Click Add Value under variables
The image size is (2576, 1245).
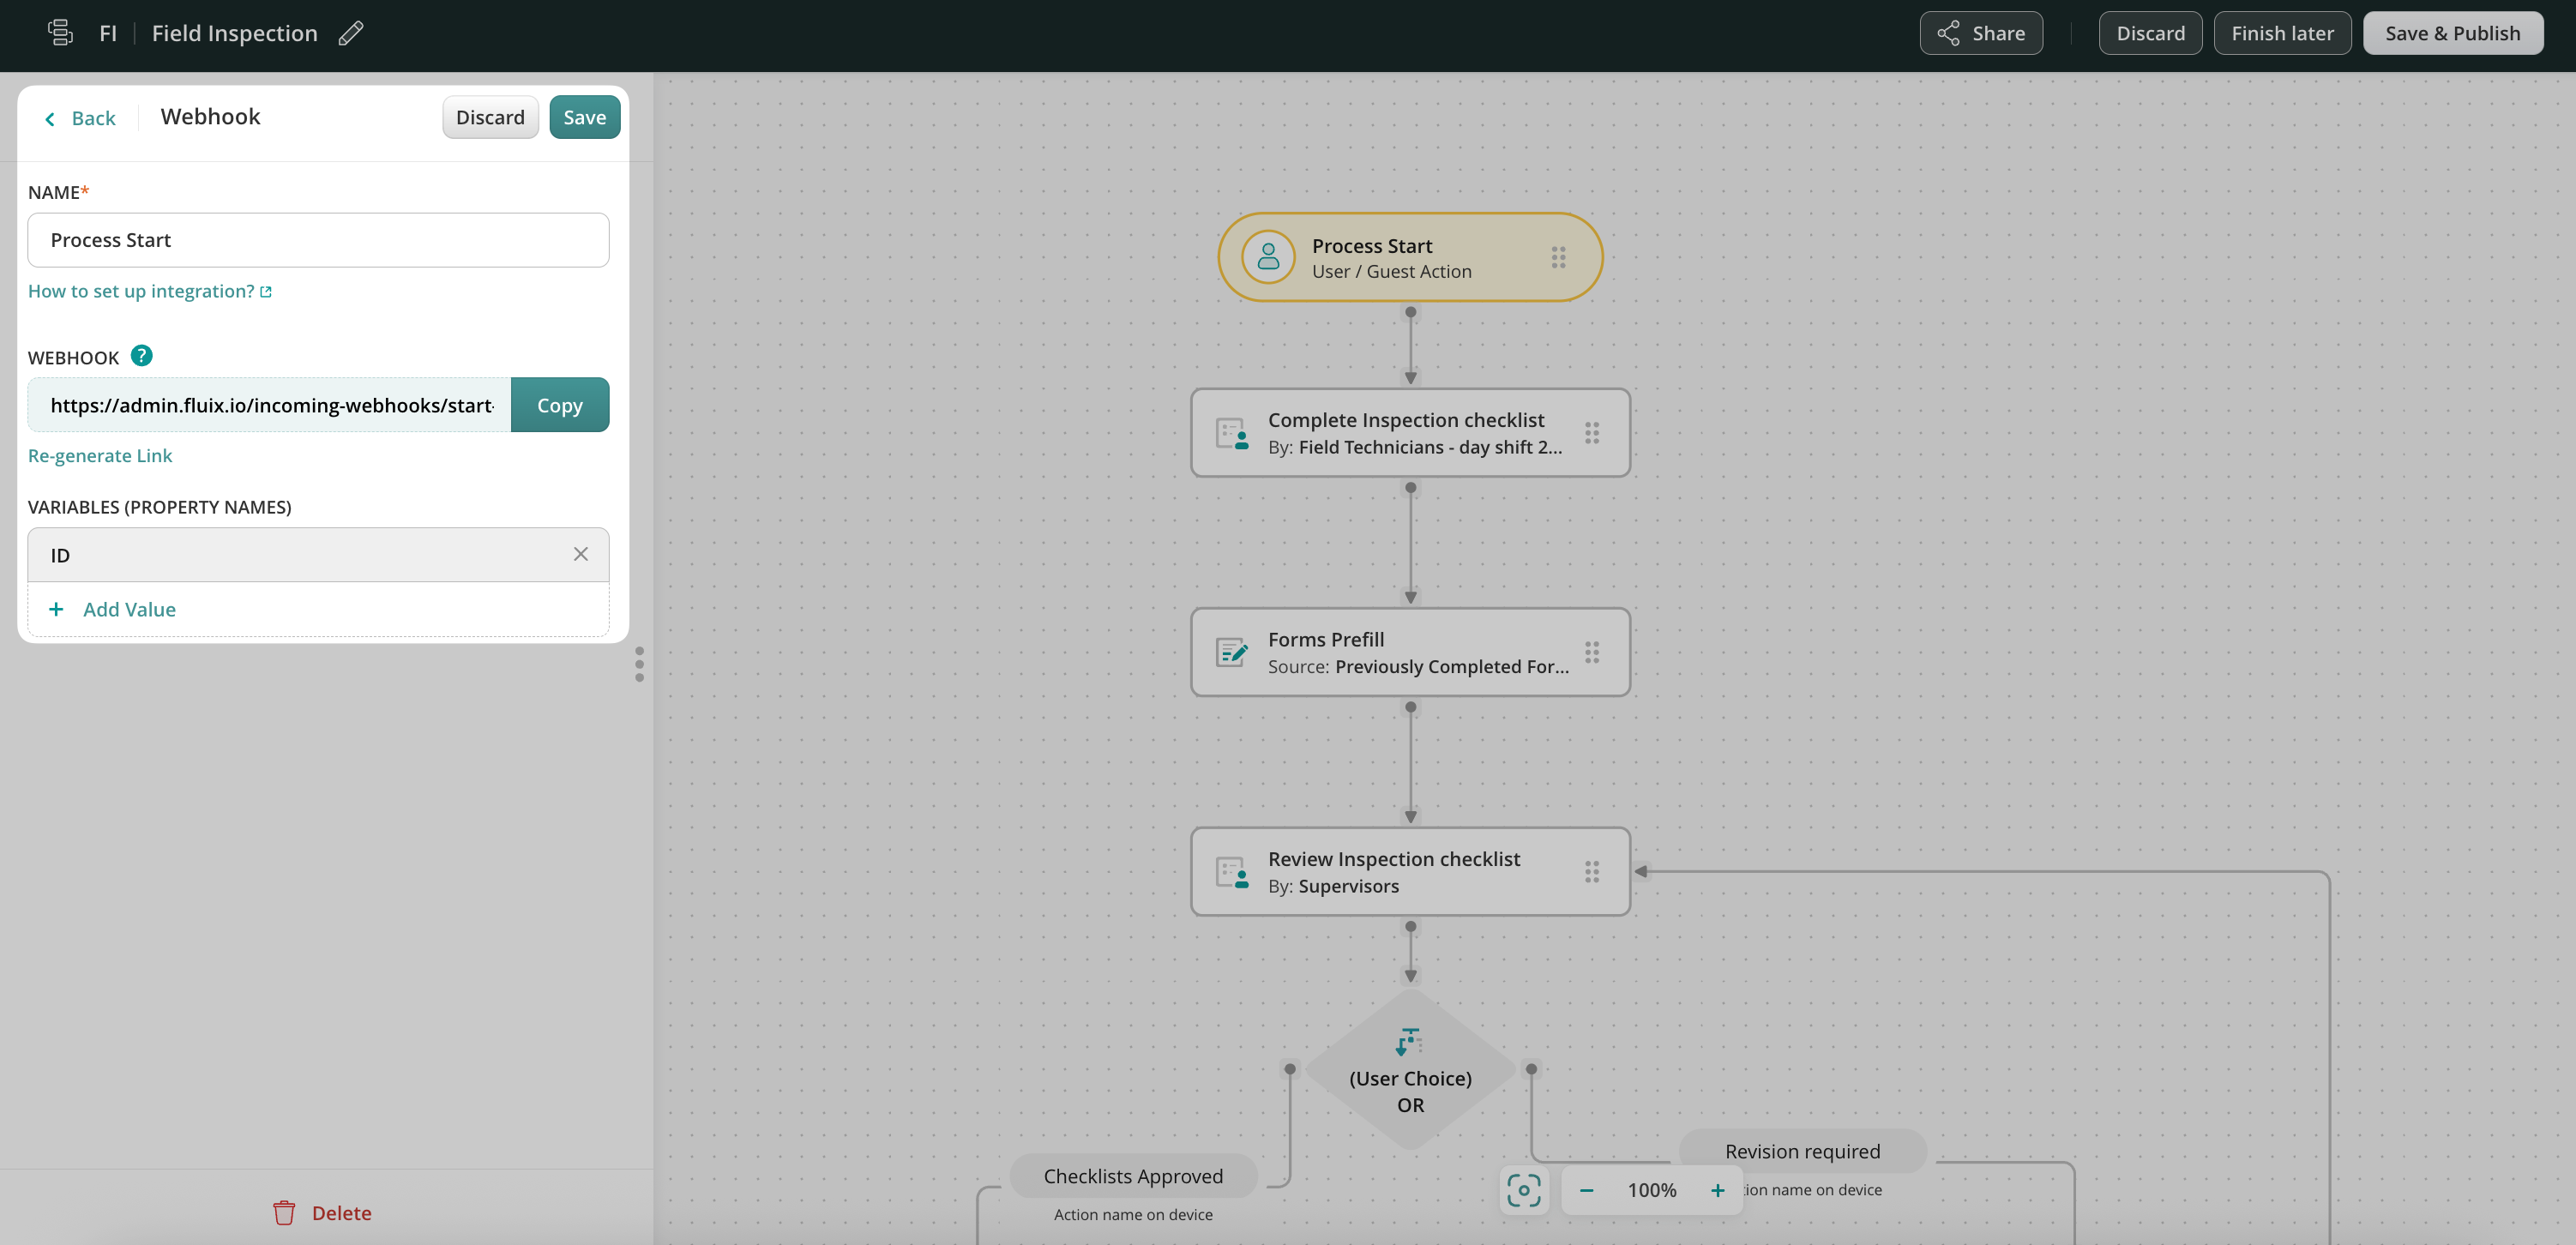(x=128, y=609)
